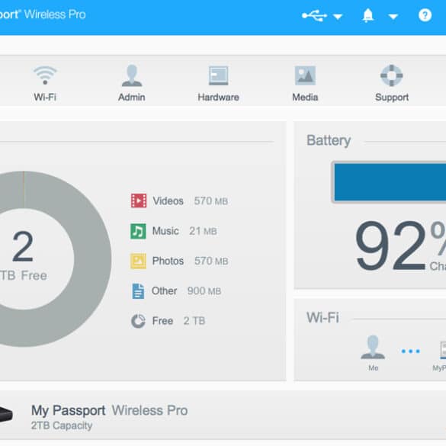This screenshot has height=446, width=446.
Task: Click the Videos 570 MB value
Action: (x=211, y=201)
